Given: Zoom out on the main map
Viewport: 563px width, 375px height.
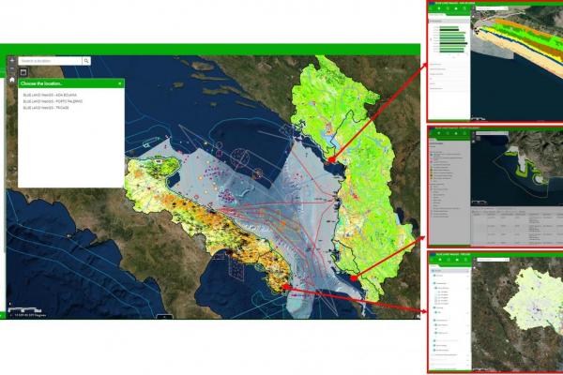Looking at the screenshot, I should (12, 68).
